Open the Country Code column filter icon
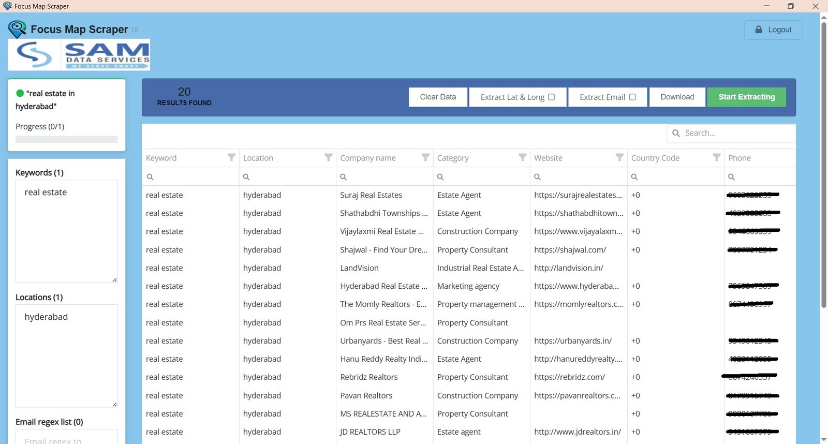828x444 pixels. [716, 157]
